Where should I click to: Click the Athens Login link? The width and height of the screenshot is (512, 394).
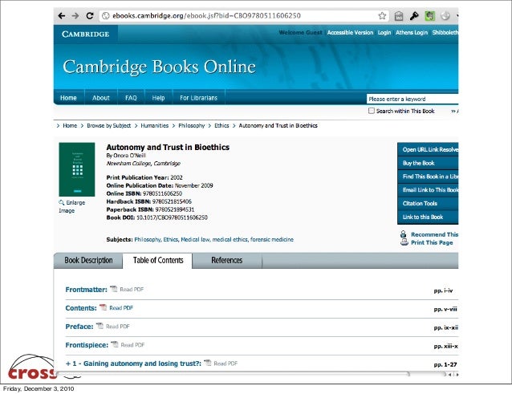point(412,33)
